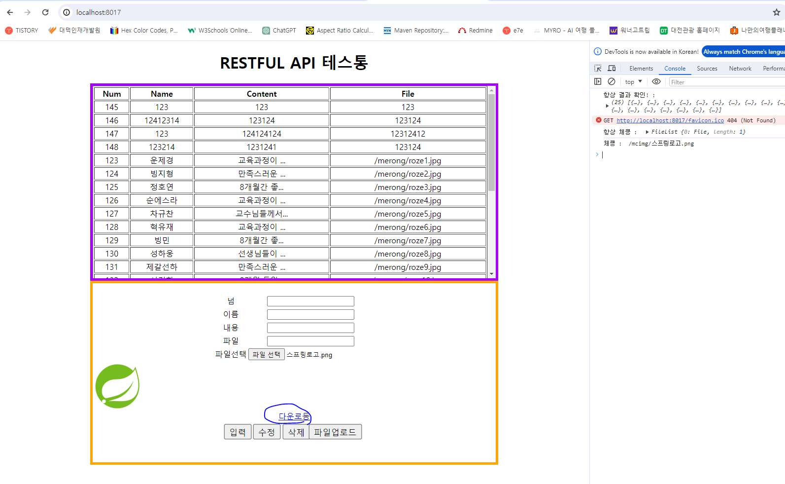View site information icon in address bar
Image resolution: width=785 pixels, height=484 pixels.
67,12
